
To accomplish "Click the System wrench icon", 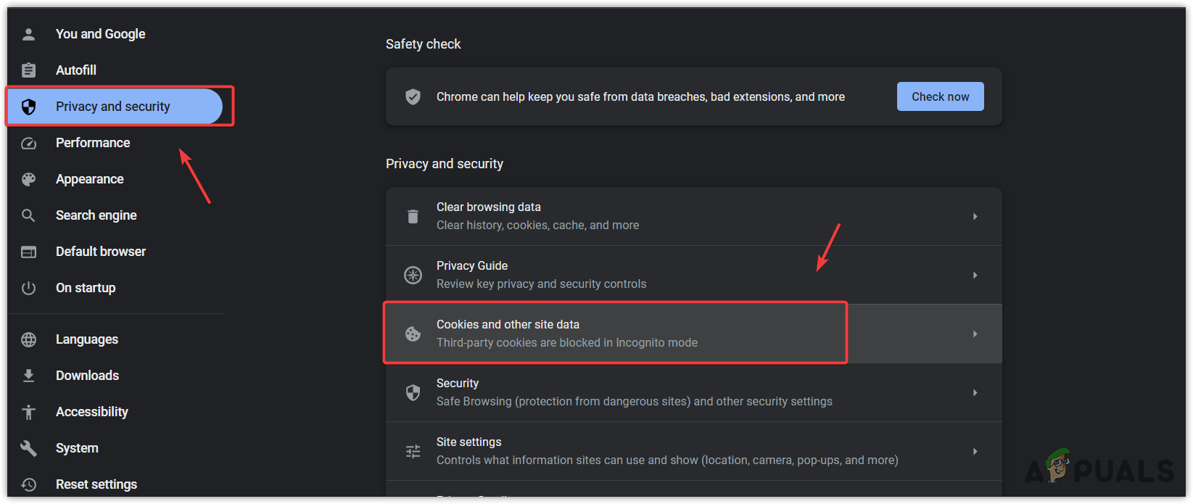I will click(x=29, y=448).
